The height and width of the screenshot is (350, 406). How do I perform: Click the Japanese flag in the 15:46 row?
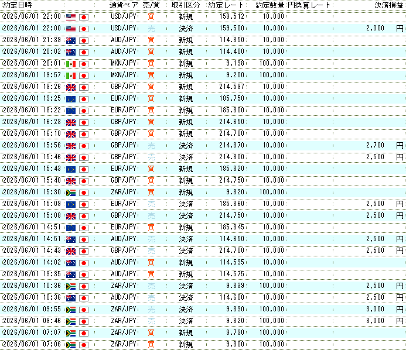point(84,157)
